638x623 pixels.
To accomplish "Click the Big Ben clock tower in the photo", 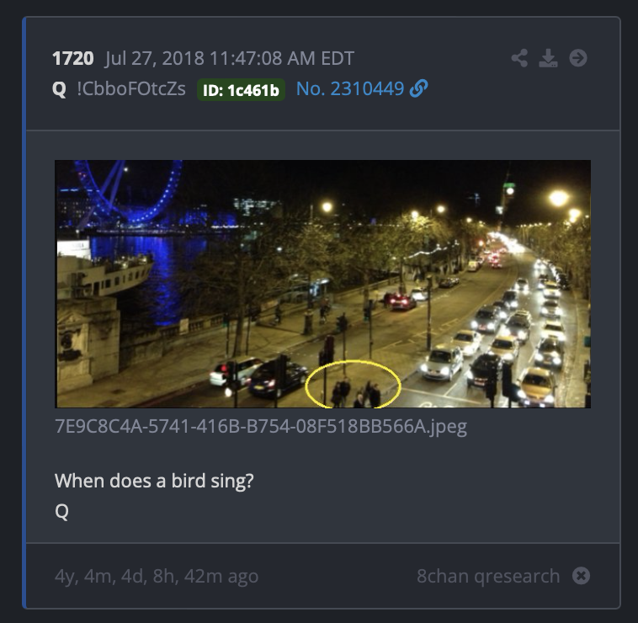I will click(507, 195).
